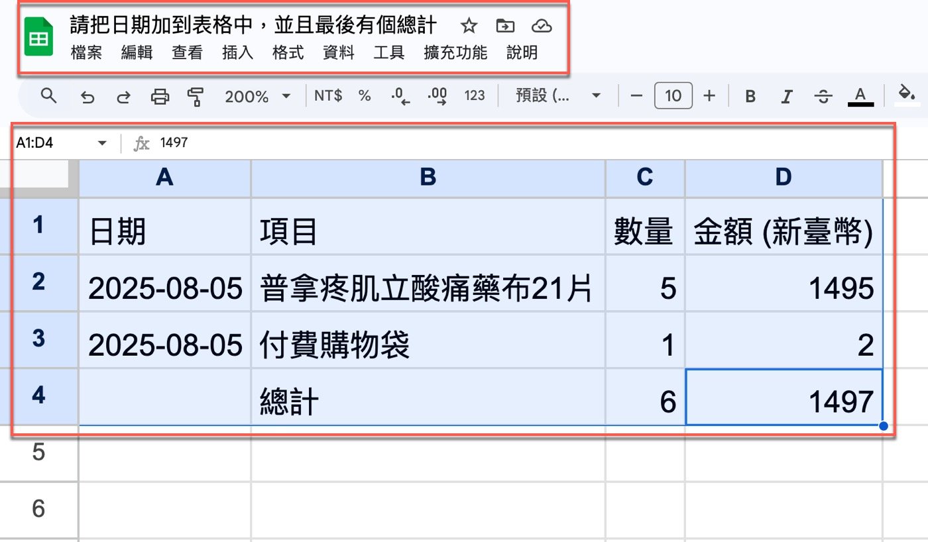Select the 數量 header cell
Screen dimensions: 928x542
point(645,226)
